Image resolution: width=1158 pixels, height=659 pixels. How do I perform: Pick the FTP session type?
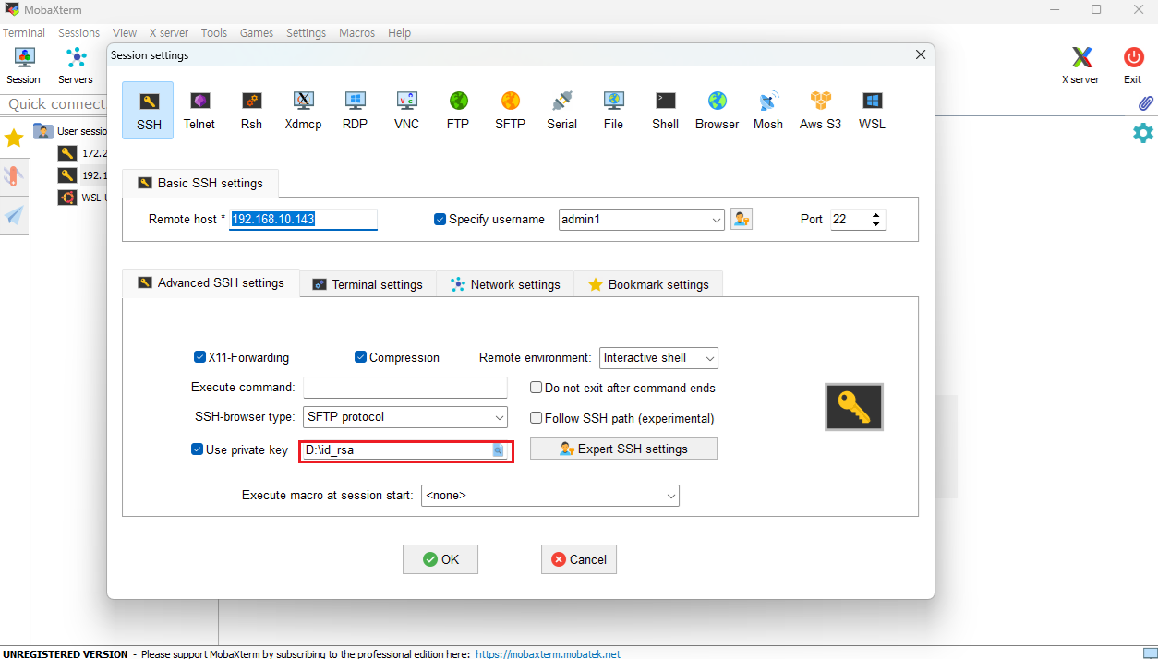458,110
